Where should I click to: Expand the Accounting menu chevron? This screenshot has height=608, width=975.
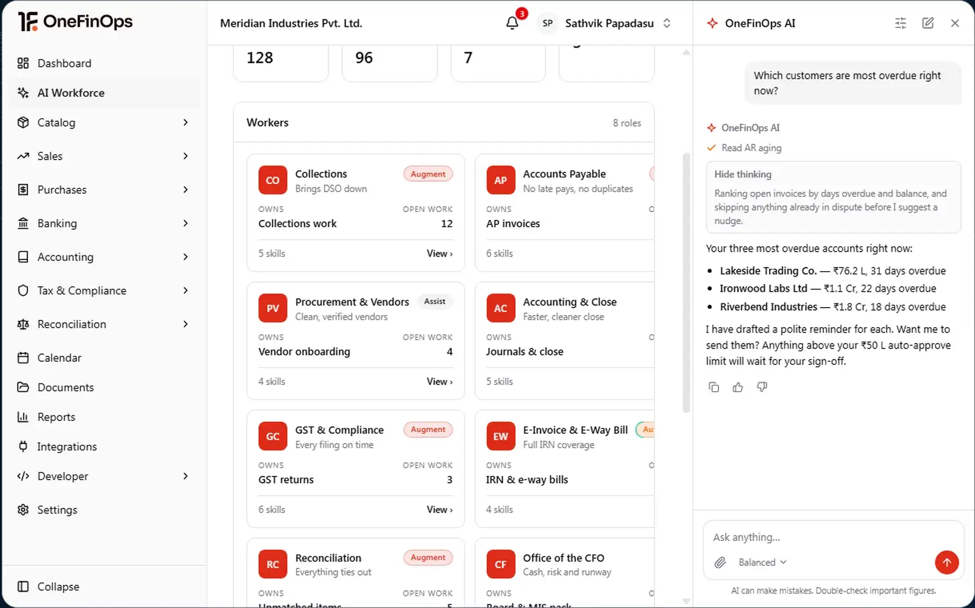(185, 256)
